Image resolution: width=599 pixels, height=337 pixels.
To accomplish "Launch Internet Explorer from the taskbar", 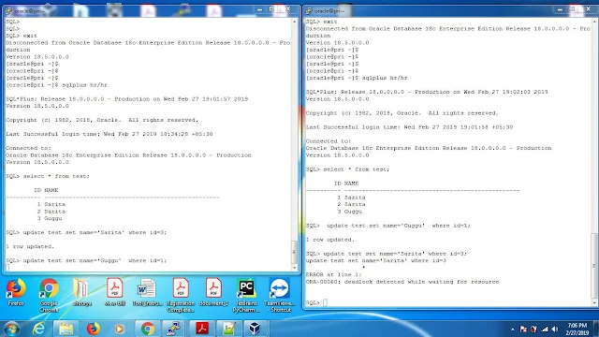I will pyautogui.click(x=38, y=329).
